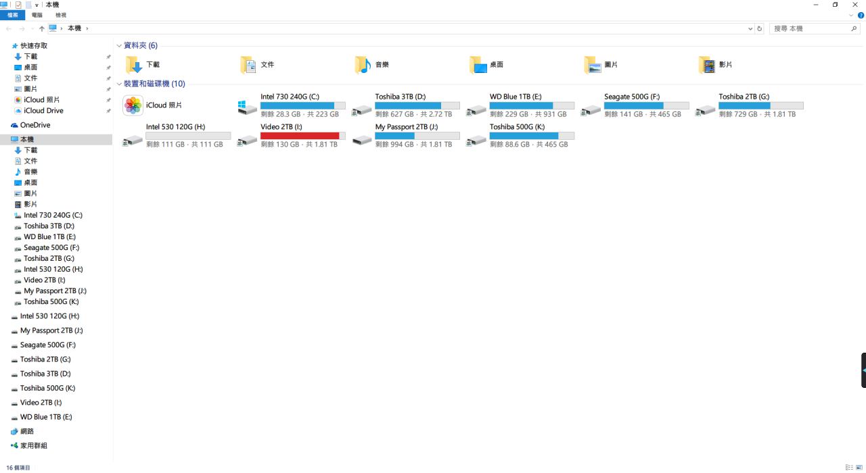Open the 電腦 ribbon tab

[x=37, y=15]
